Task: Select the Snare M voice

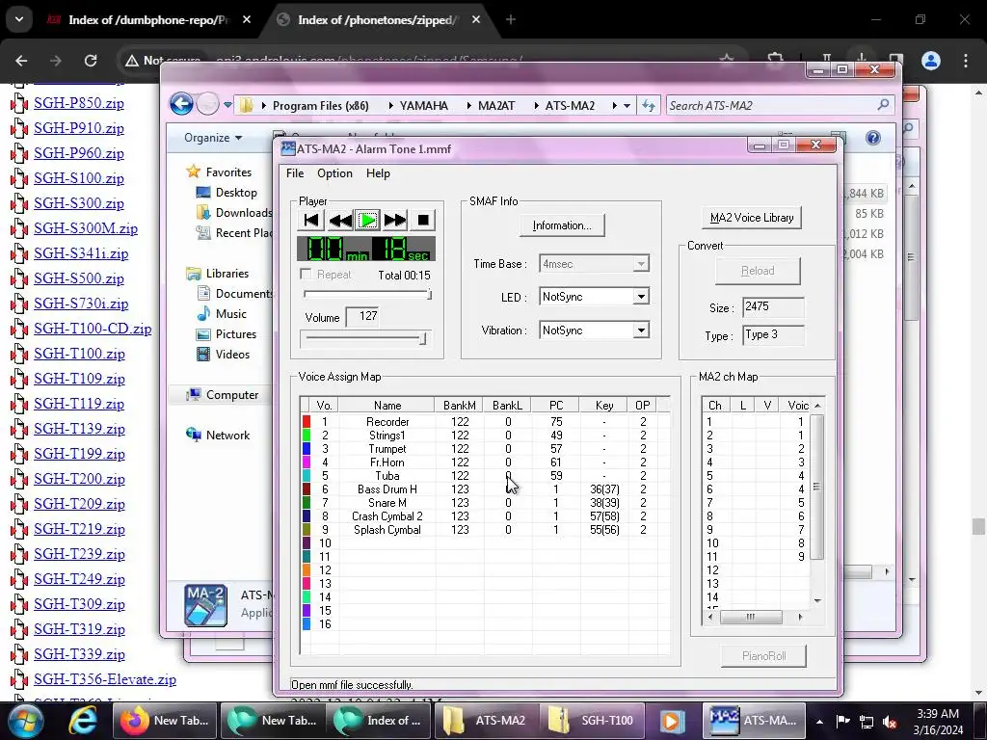Action: [x=387, y=503]
